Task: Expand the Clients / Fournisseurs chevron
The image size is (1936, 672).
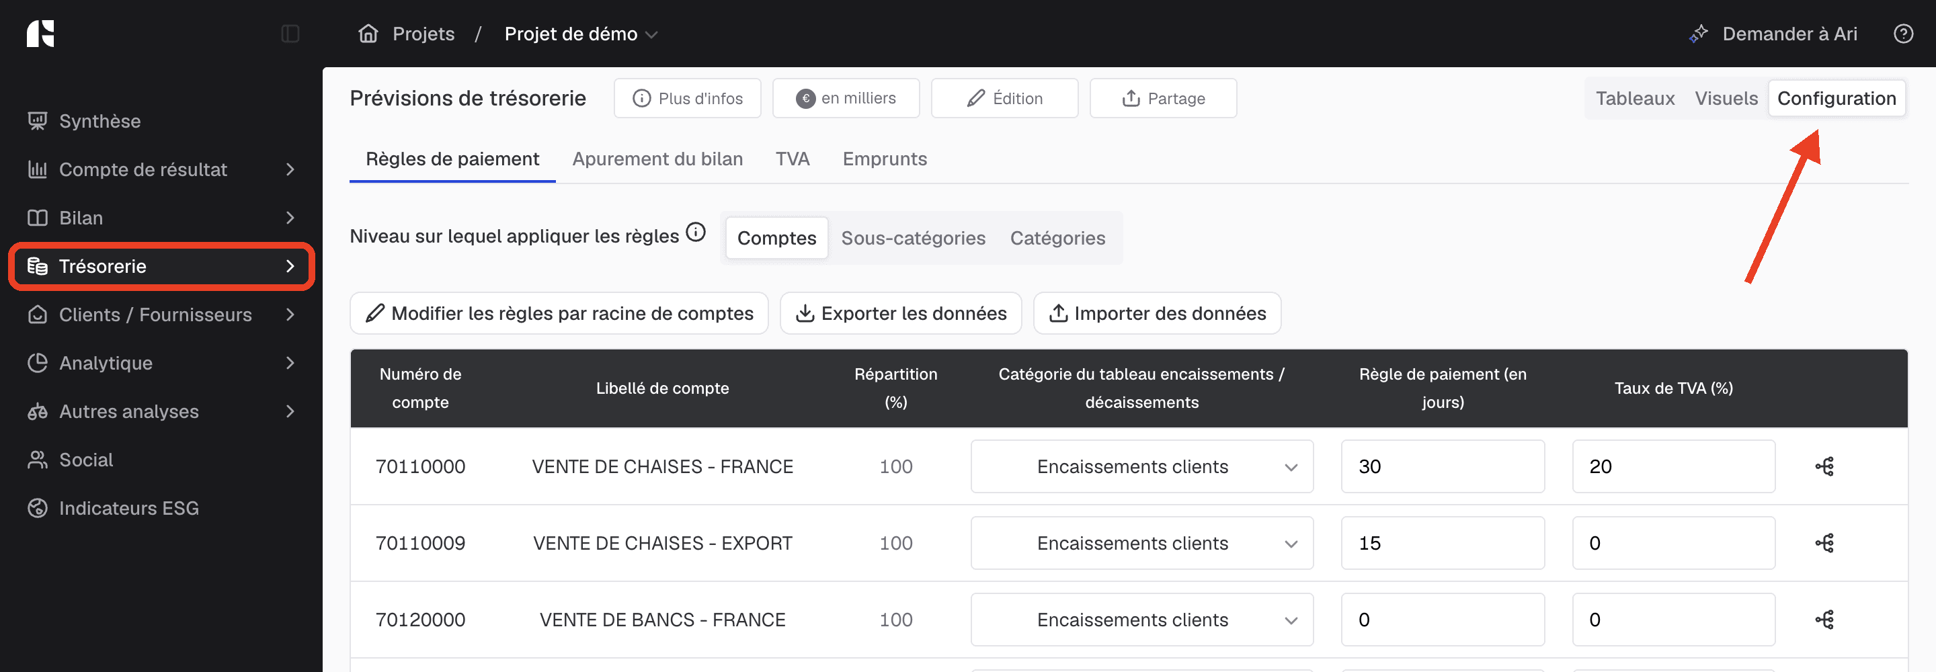Action: coord(290,315)
